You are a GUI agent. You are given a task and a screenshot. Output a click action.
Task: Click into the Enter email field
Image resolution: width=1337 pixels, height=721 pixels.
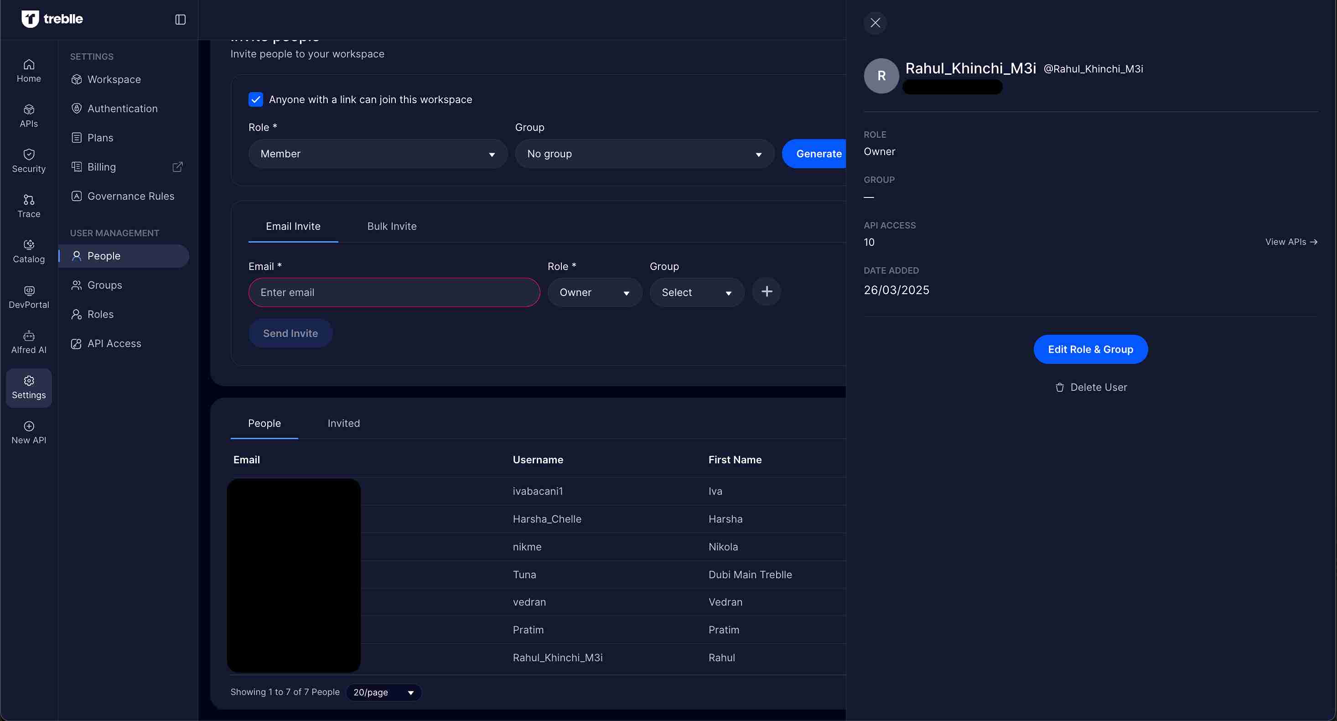coord(394,293)
